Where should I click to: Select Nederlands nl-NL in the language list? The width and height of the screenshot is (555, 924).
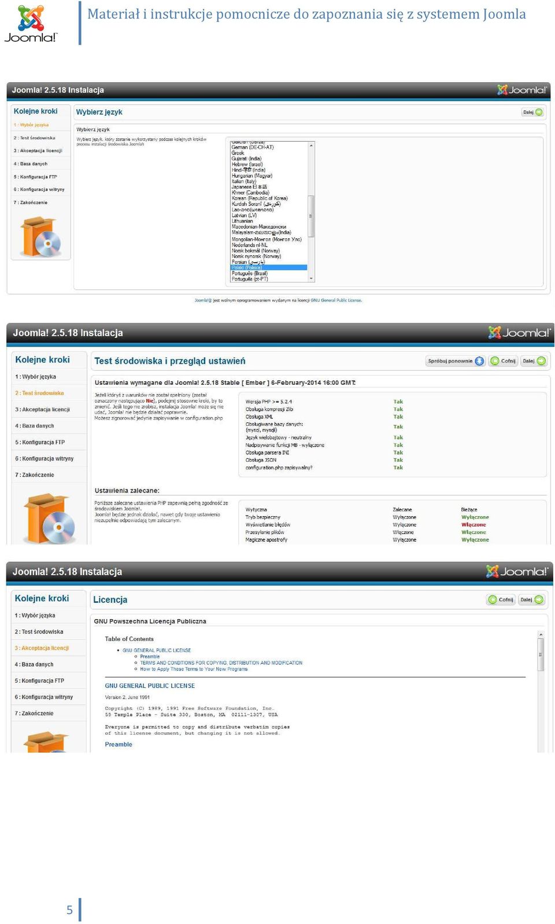coord(249,245)
